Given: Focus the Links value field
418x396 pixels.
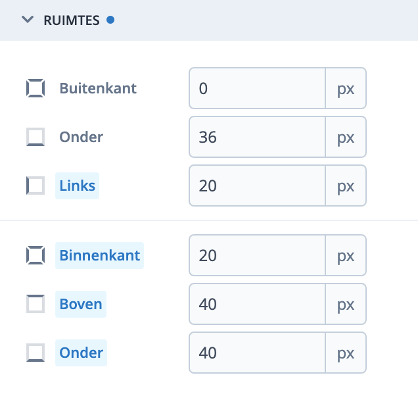Looking at the screenshot, I should point(257,186).
